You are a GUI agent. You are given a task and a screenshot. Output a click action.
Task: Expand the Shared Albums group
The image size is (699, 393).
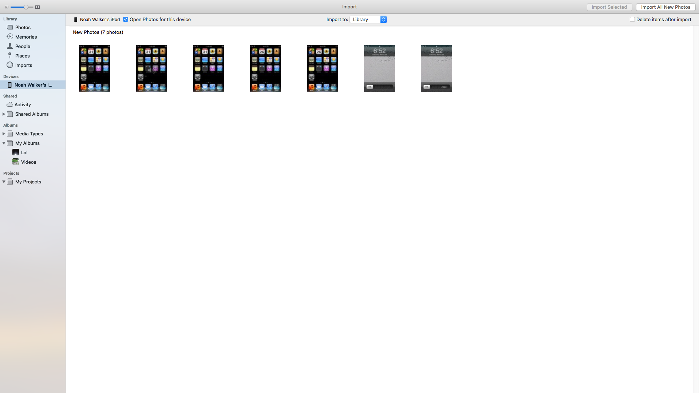pyautogui.click(x=4, y=114)
